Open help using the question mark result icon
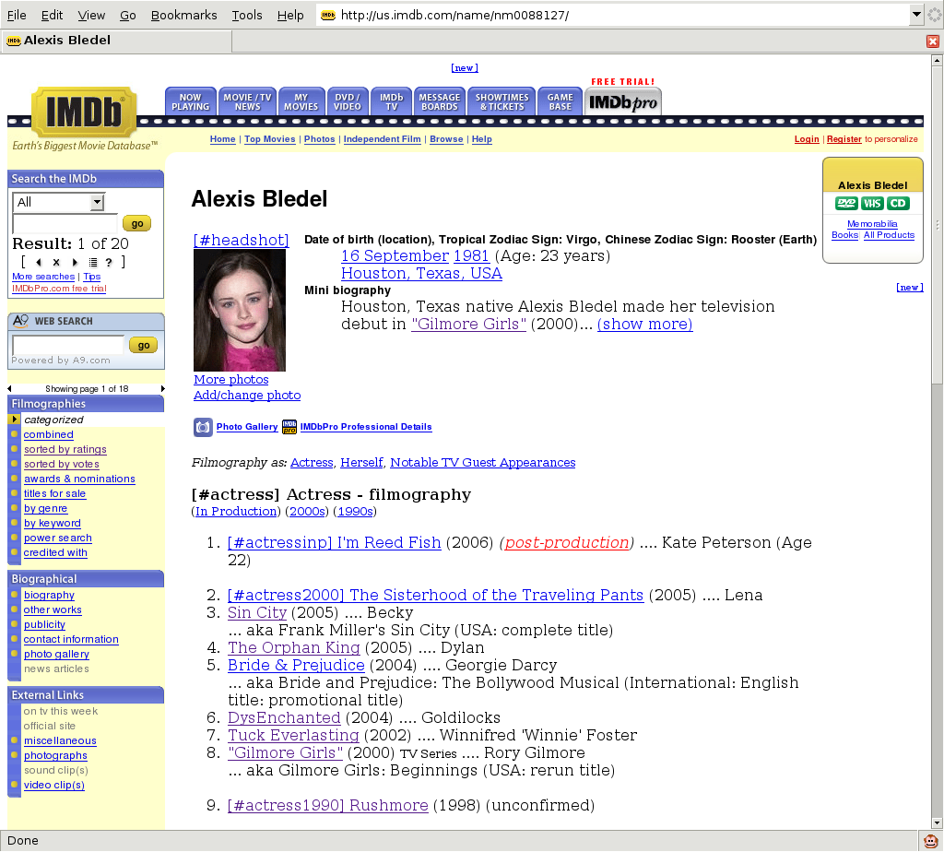The width and height of the screenshot is (944, 852). [x=109, y=262]
